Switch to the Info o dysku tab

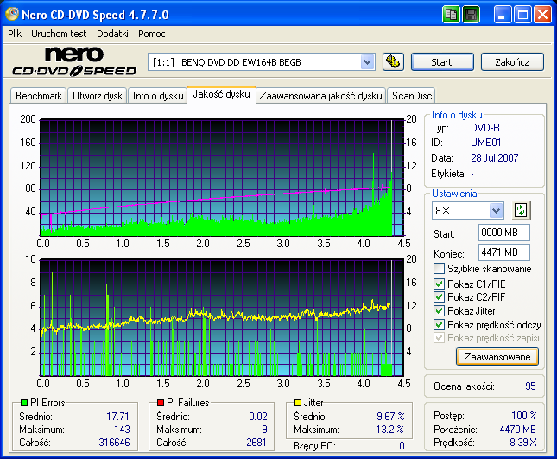(x=158, y=96)
